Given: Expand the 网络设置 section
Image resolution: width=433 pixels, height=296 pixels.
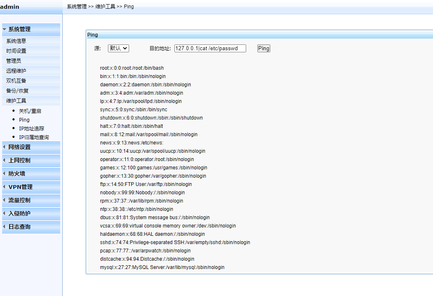Looking at the screenshot, I should (31, 147).
